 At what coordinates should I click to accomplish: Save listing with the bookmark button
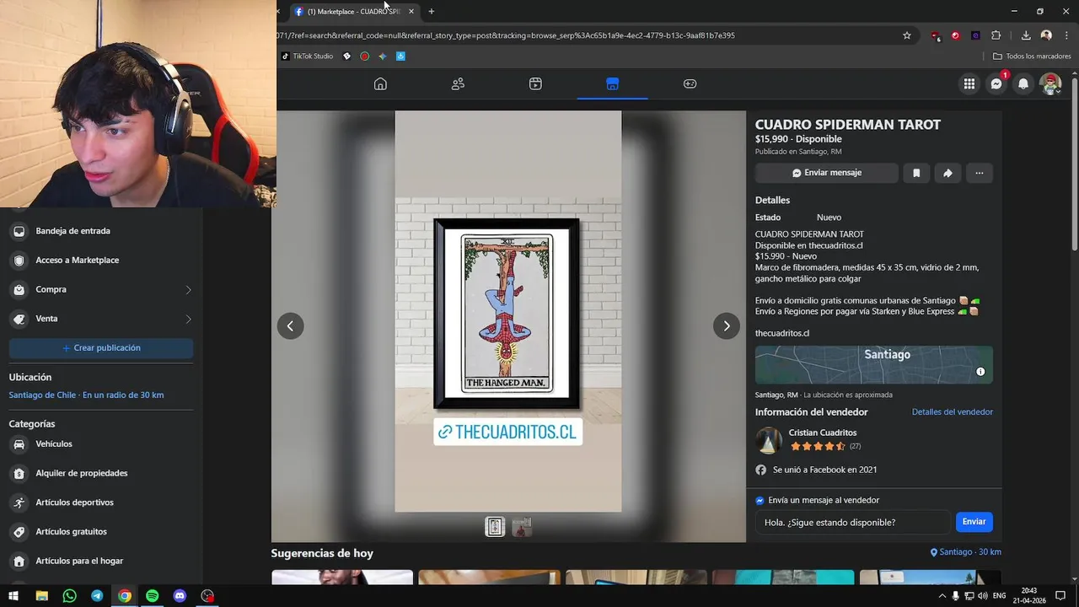[916, 173]
